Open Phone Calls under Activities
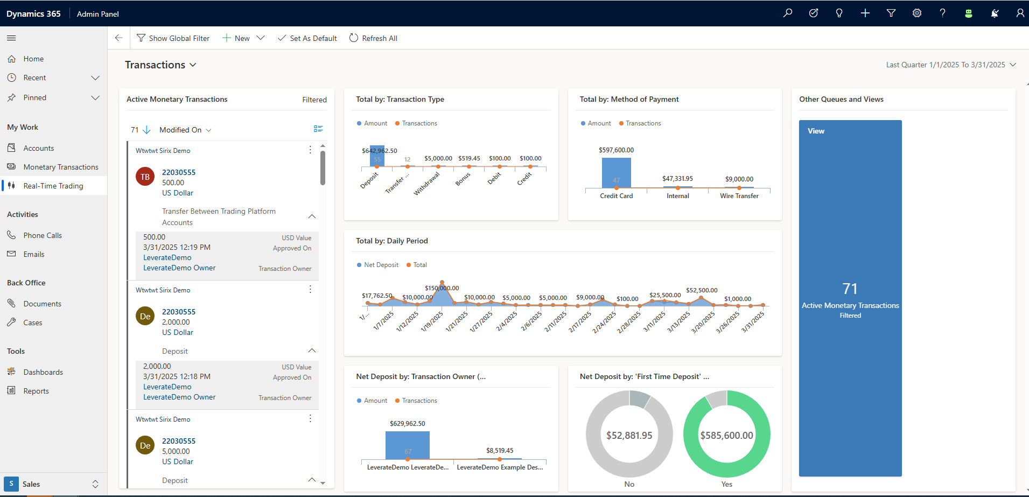The image size is (1029, 497). (x=43, y=235)
